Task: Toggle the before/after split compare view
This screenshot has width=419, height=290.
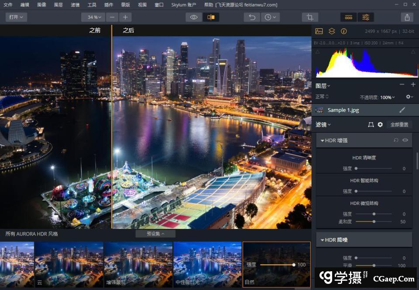Action: 211,17
